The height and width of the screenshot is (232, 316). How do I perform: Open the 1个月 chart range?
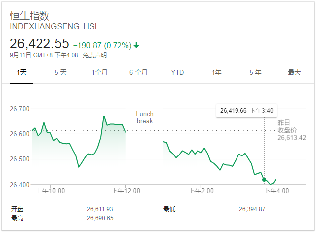point(100,72)
